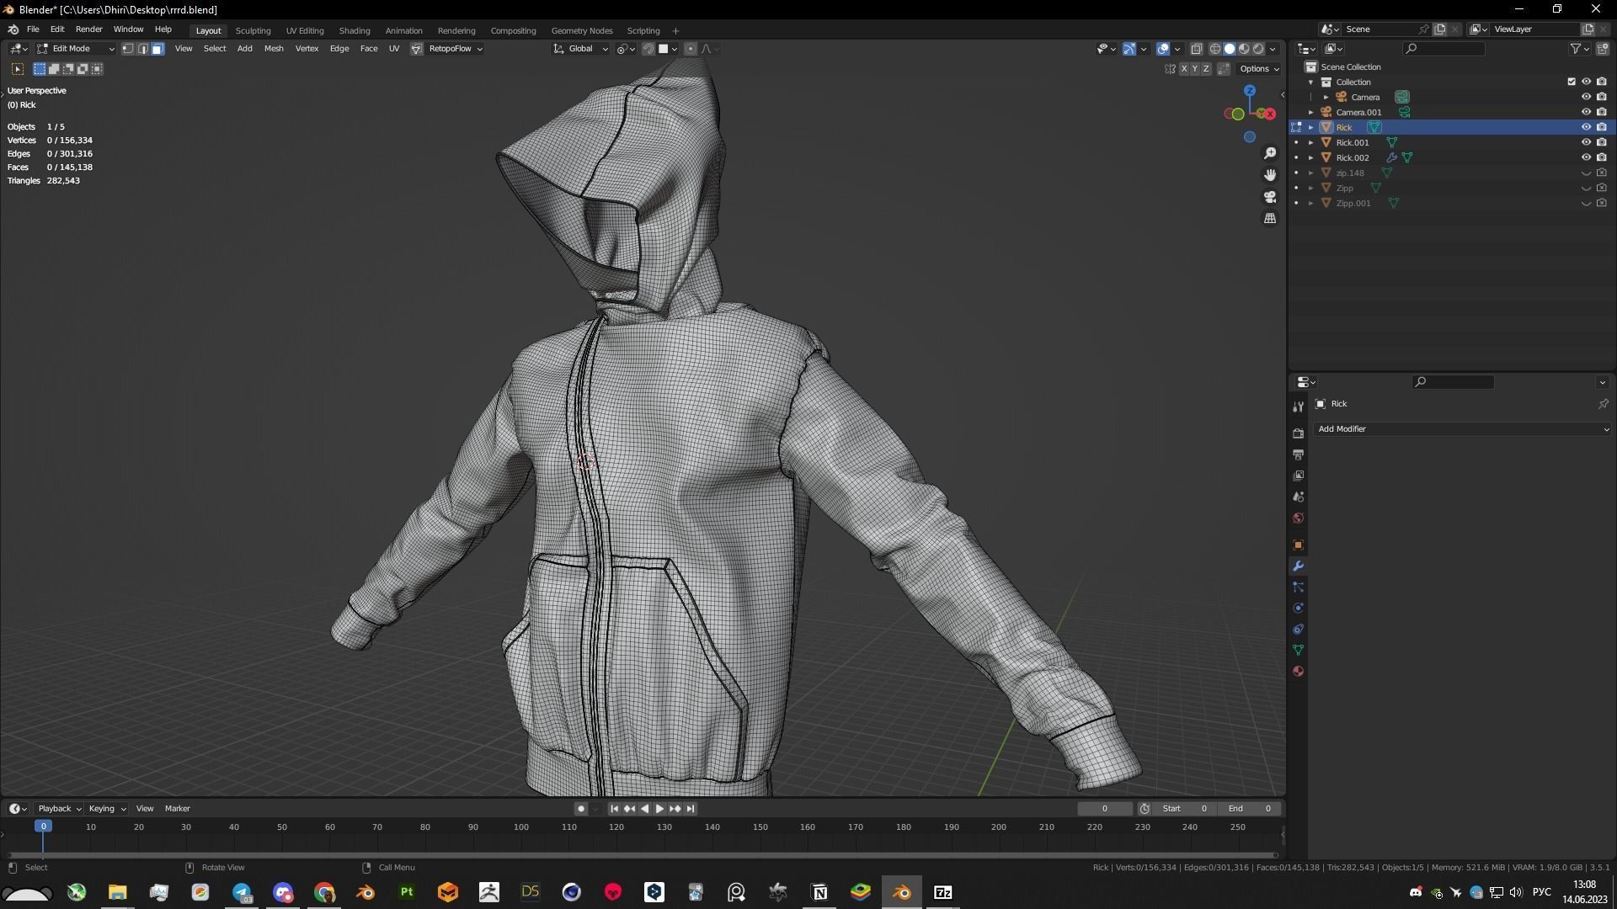1617x909 pixels.
Task: Open the Output properties tab
Action: [1298, 454]
